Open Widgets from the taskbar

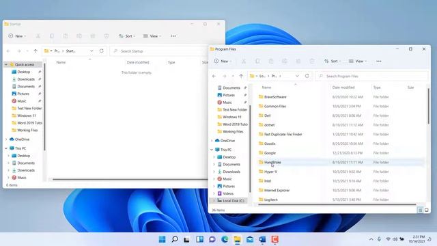point(199,239)
